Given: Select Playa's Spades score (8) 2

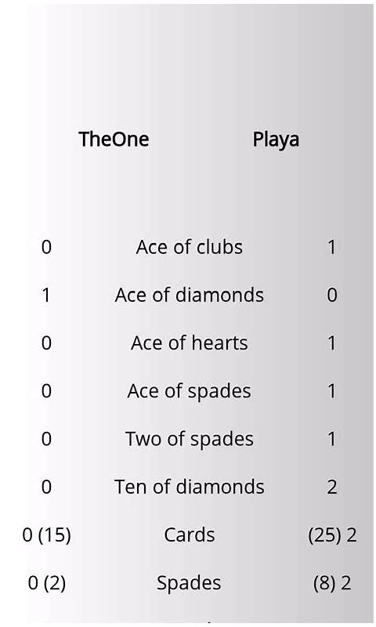Looking at the screenshot, I should (x=332, y=583).
